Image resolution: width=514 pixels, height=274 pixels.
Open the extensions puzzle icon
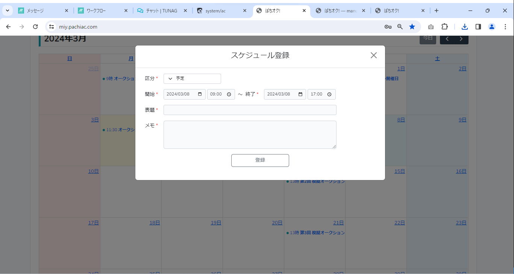click(x=444, y=27)
